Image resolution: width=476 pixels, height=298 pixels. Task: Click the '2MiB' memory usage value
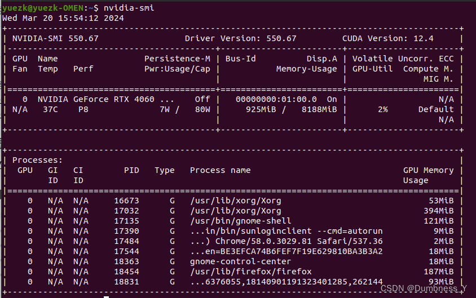[x=443, y=241]
